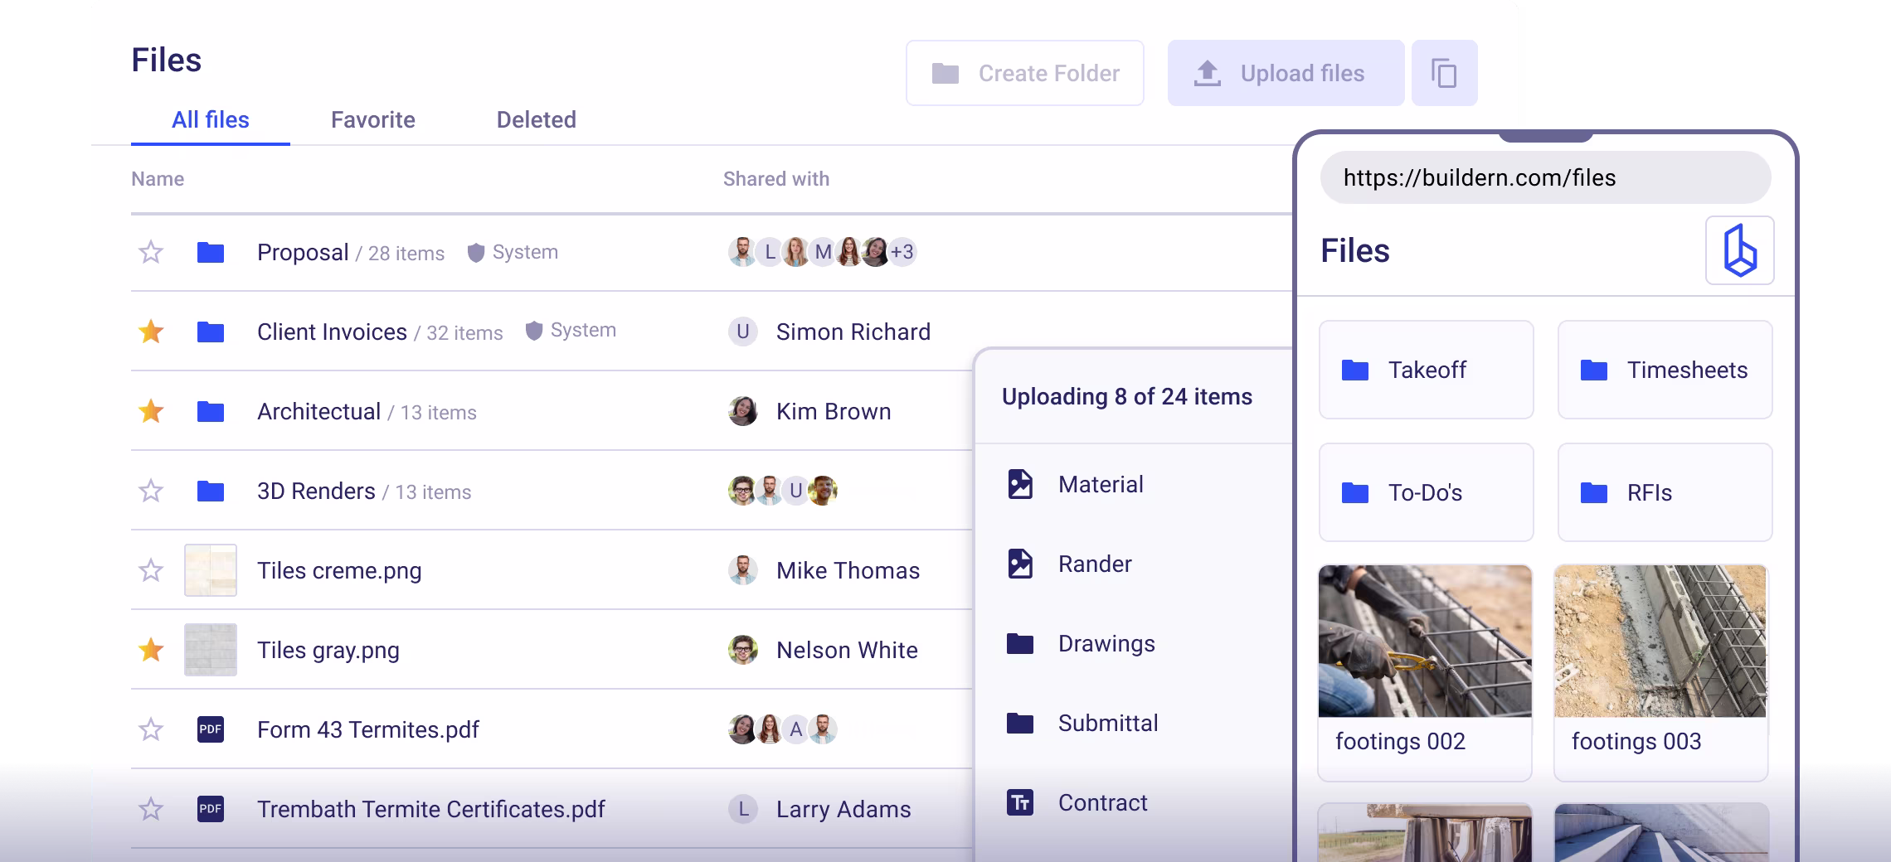Click the PDF icon of Form 43 Termites
The width and height of the screenshot is (1891, 862).
tap(211, 729)
